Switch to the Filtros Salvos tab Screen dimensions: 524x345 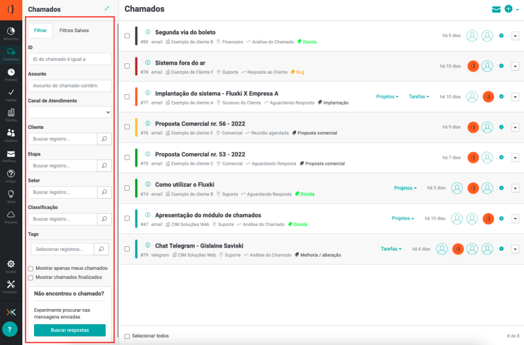[74, 31]
